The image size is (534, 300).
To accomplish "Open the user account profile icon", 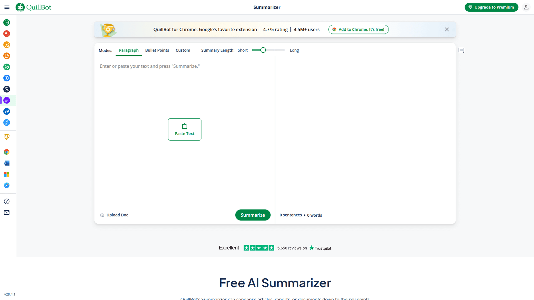I will pos(526,7).
